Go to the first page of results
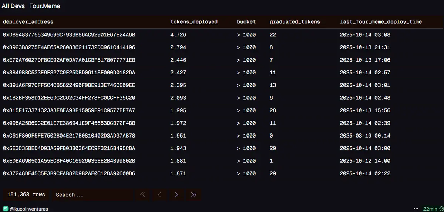This screenshot has height=212, width=444. tap(142, 195)
